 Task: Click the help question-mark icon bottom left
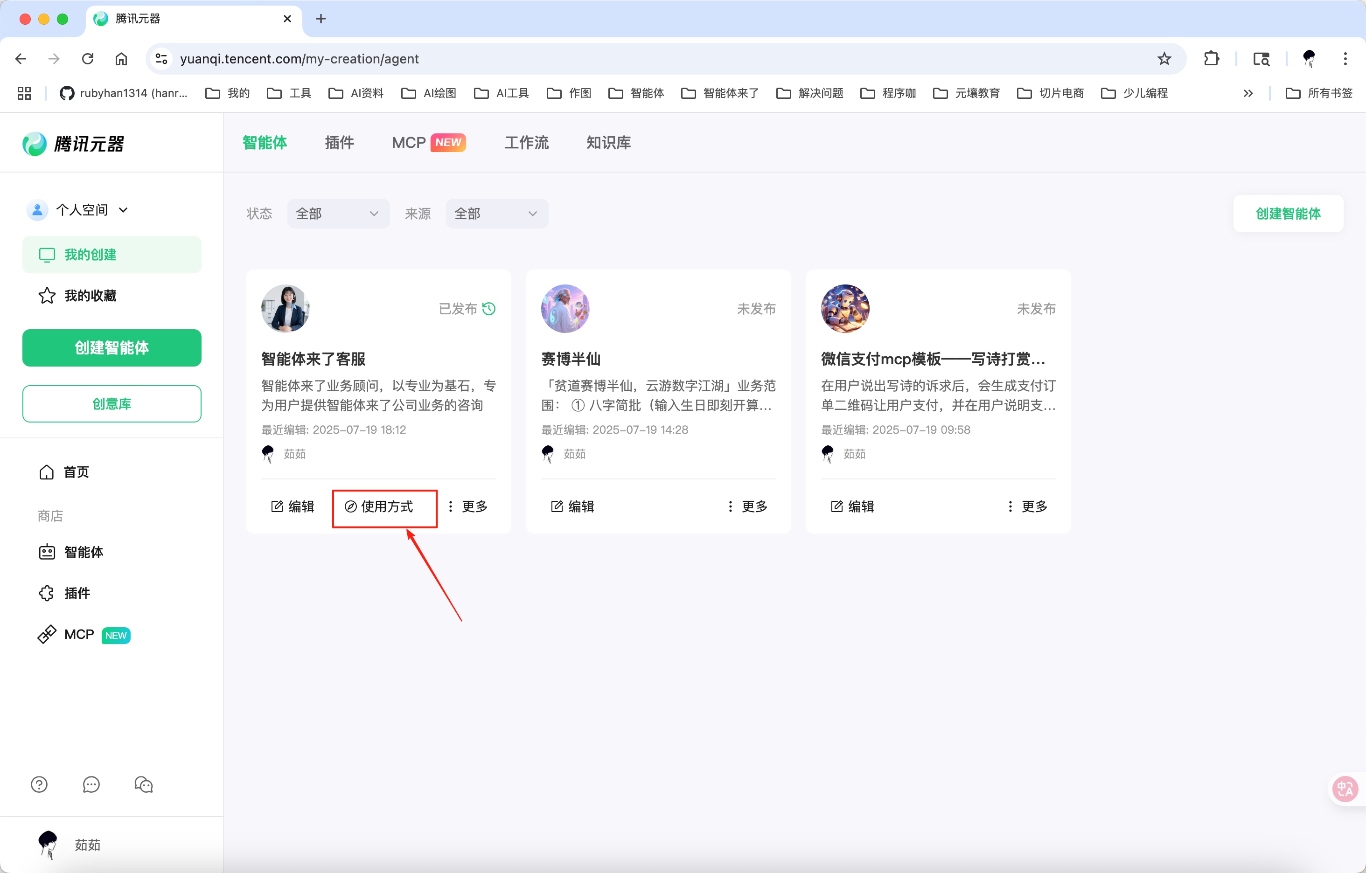tap(39, 784)
